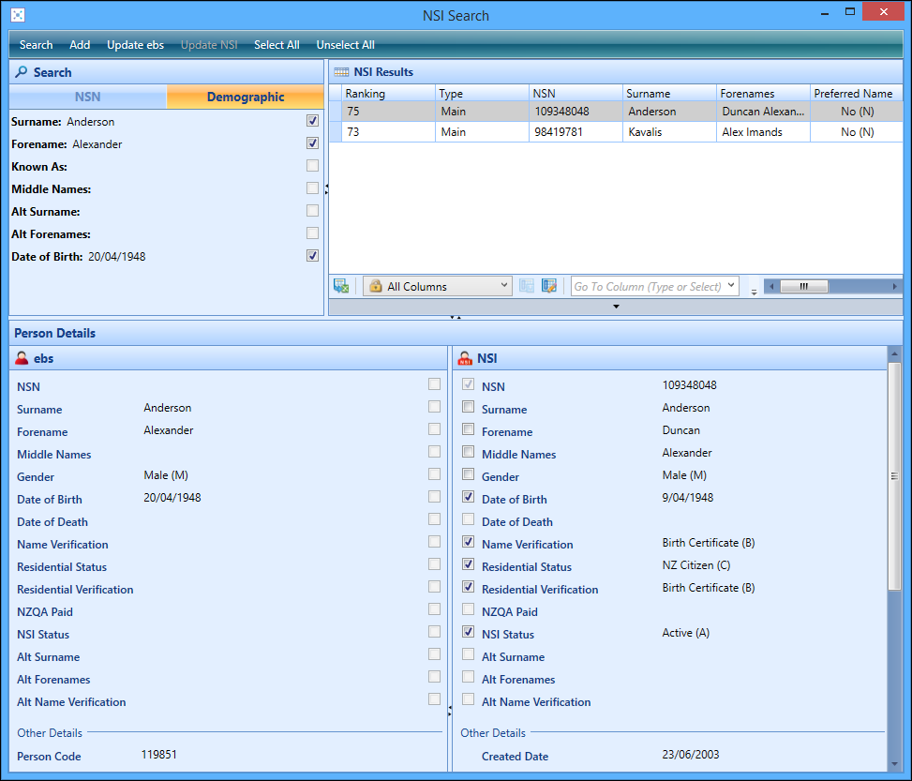Export grid results to Excel icon
The width and height of the screenshot is (912, 781).
click(x=341, y=286)
